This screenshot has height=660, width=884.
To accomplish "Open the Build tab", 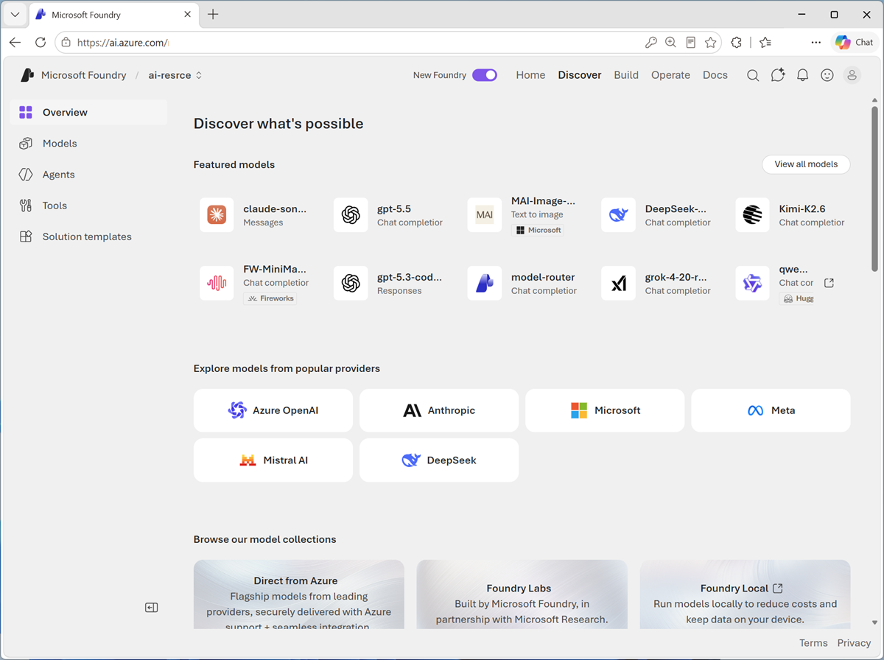I will pyautogui.click(x=626, y=75).
